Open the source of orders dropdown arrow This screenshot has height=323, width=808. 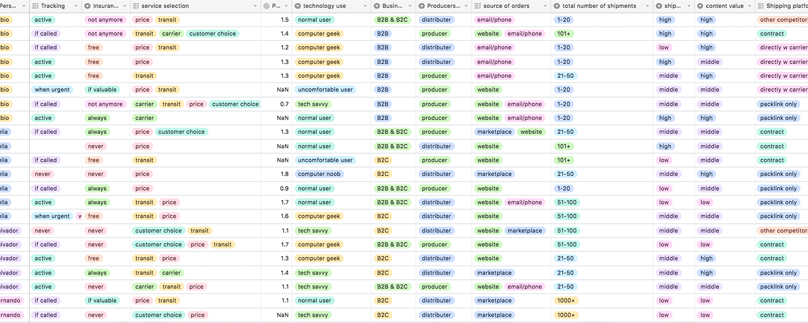click(x=545, y=6)
